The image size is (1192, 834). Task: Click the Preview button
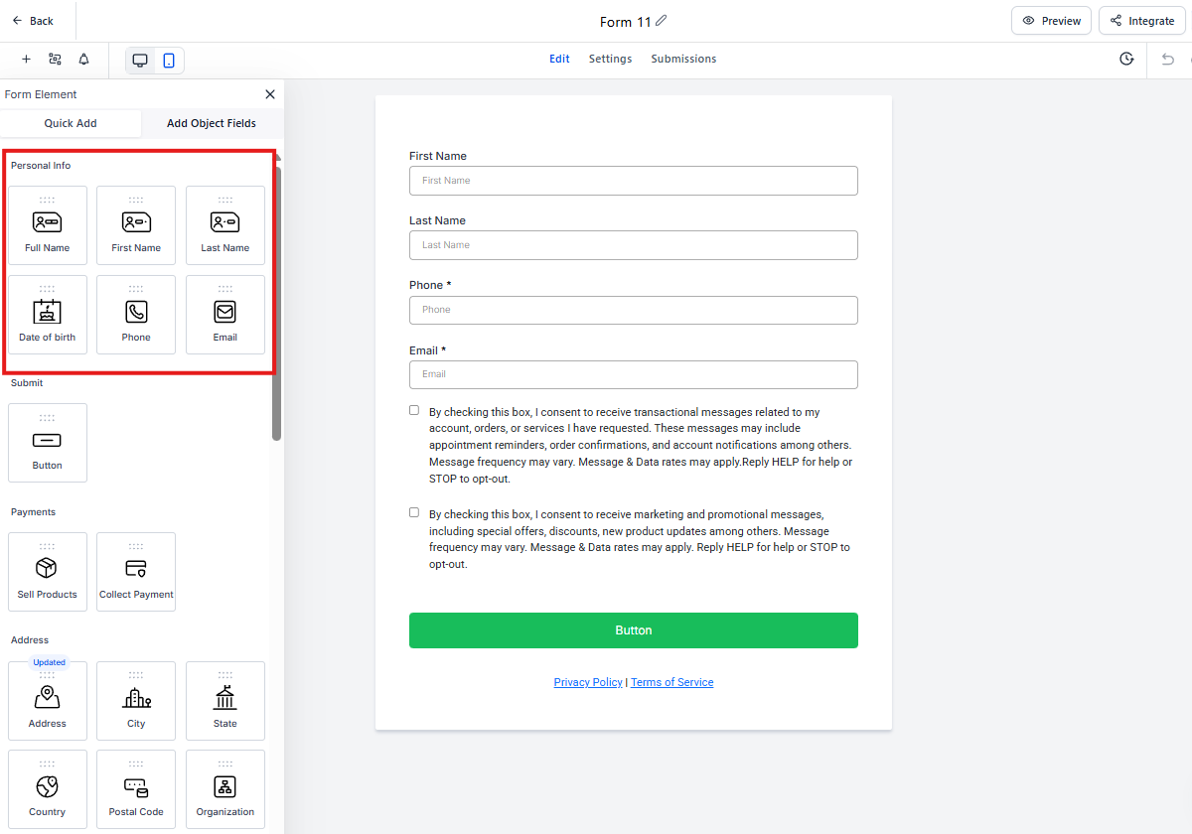point(1051,21)
